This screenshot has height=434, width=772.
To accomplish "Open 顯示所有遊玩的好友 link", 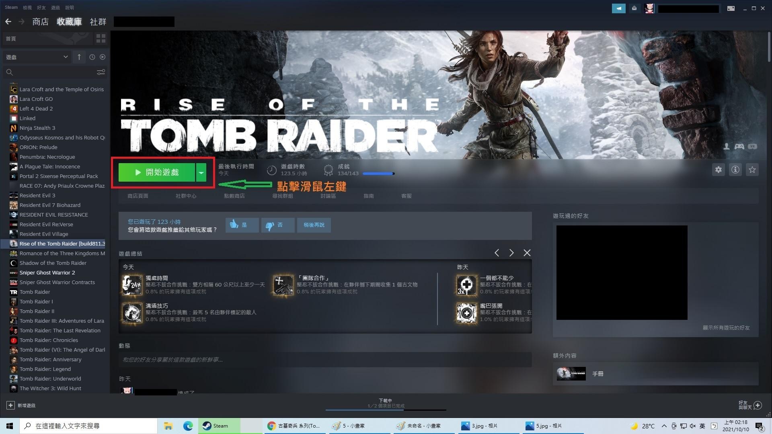I will click(x=726, y=328).
